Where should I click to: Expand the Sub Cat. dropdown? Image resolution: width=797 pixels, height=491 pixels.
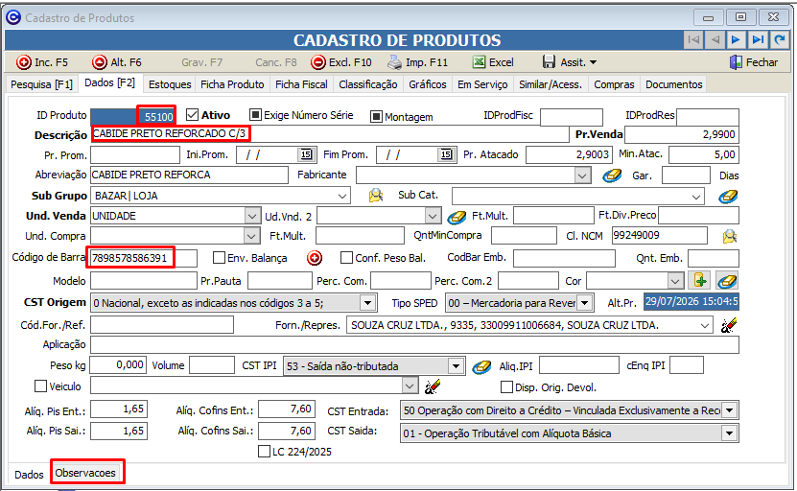[x=696, y=197]
